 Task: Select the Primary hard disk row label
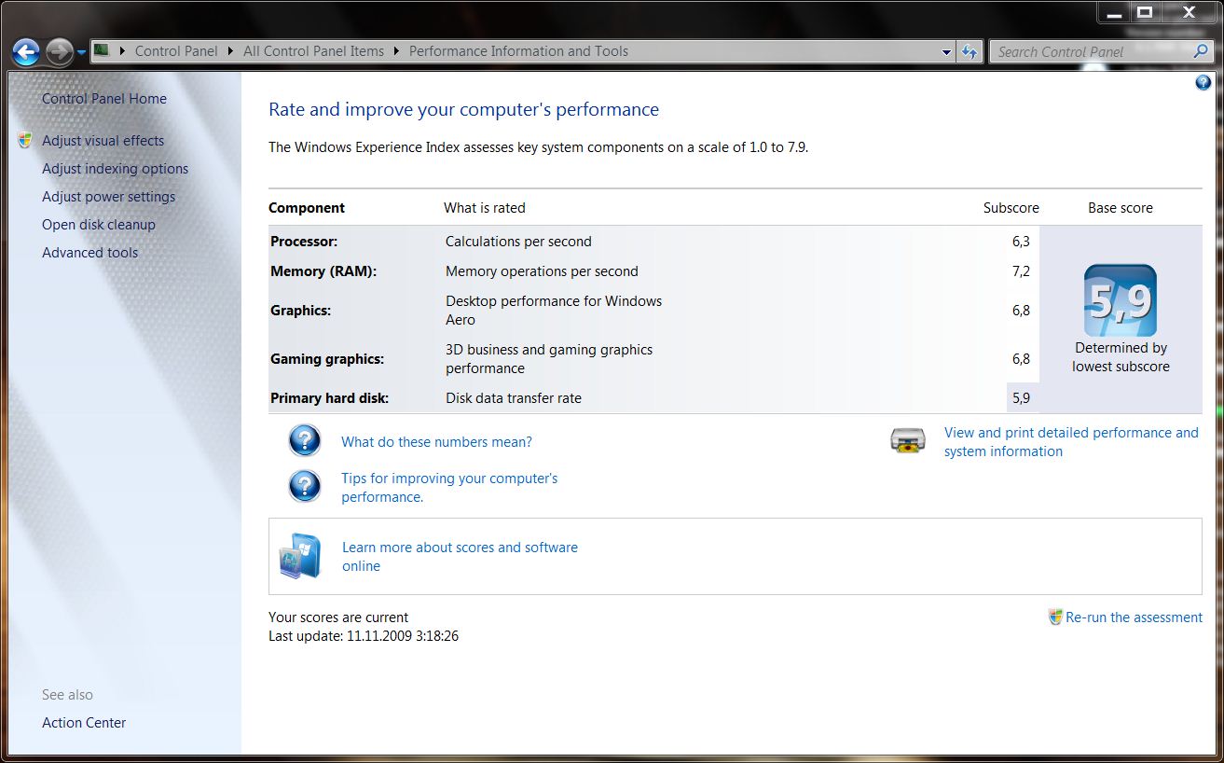(329, 398)
